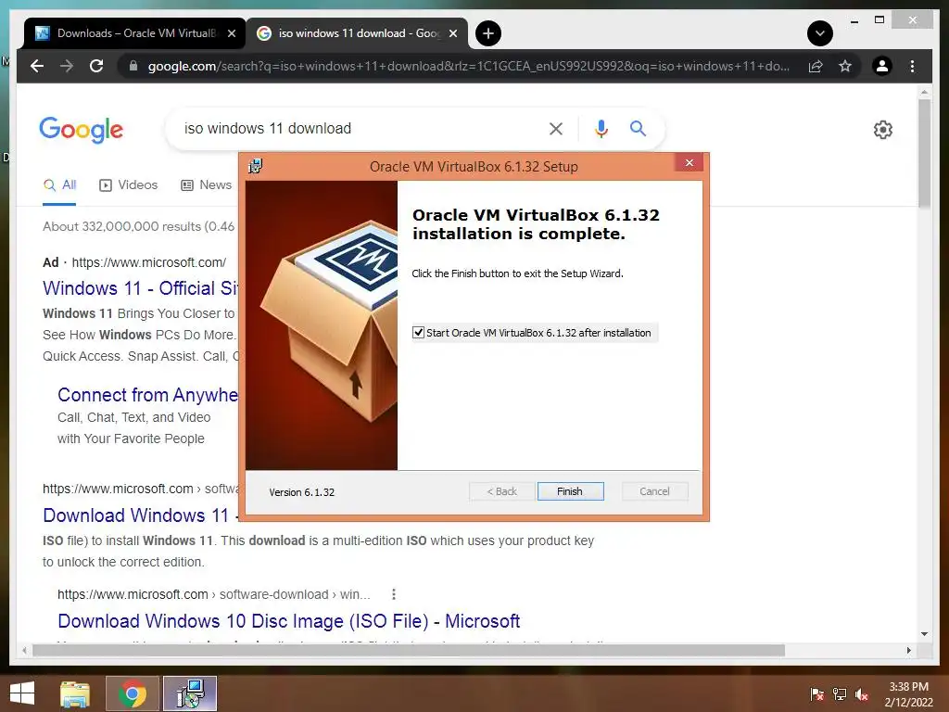Viewport: 949px width, 712px height.
Task: Open the Chrome tab search dropdown
Action: [820, 33]
